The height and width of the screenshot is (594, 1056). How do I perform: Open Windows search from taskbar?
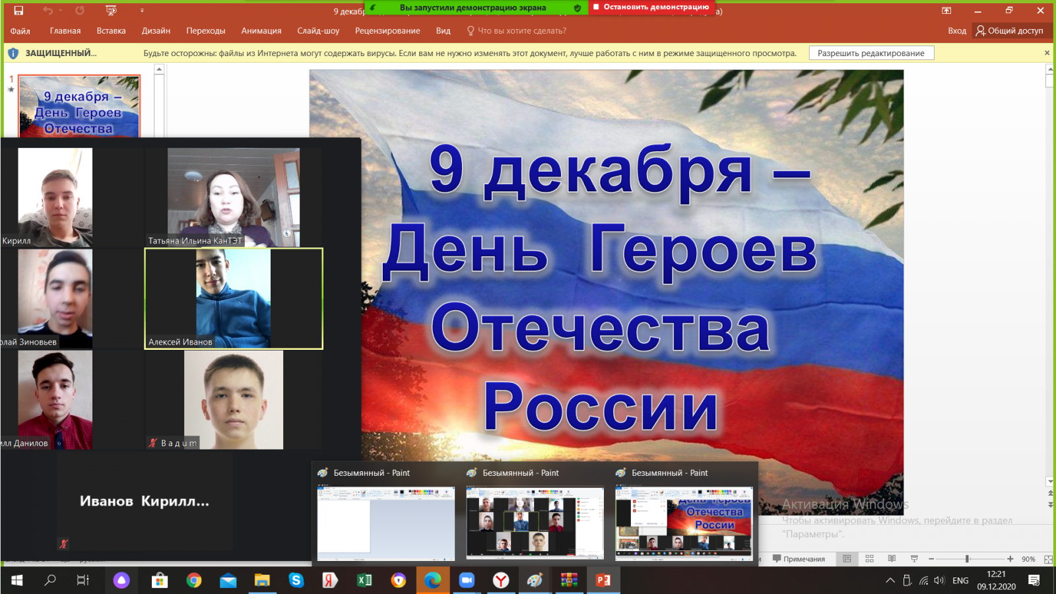[50, 580]
